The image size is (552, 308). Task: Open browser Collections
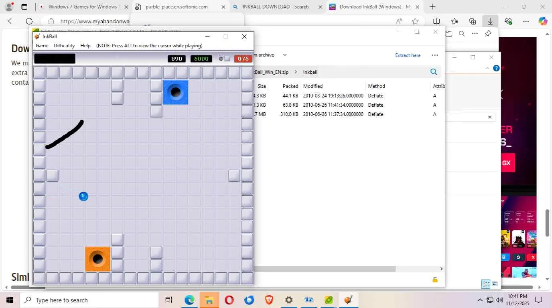coord(473,21)
